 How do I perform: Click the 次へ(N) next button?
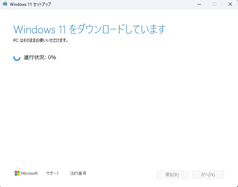coord(208,175)
